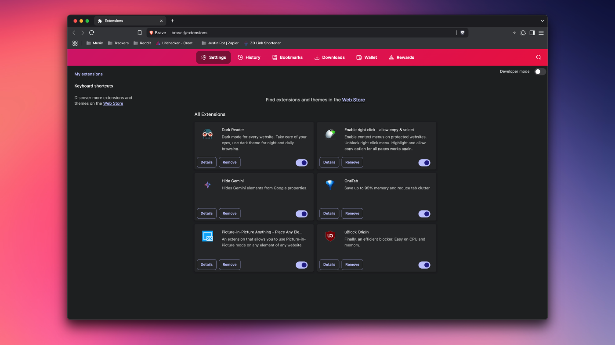Image resolution: width=615 pixels, height=345 pixels.
Task: Click the Leo AI sparkle icon in toolbar
Action: coord(514,33)
